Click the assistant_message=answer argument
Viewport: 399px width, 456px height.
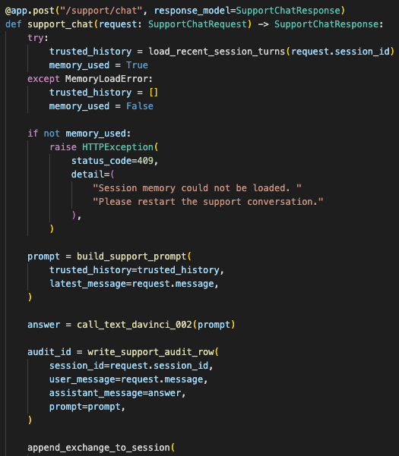tap(115, 393)
